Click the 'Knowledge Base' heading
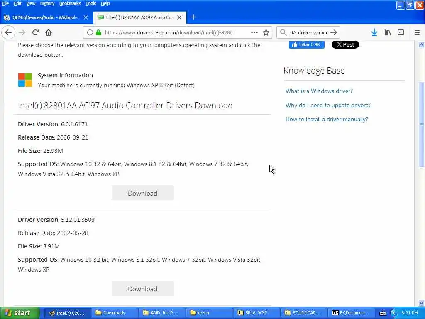The height and width of the screenshot is (319, 425). tap(314, 71)
